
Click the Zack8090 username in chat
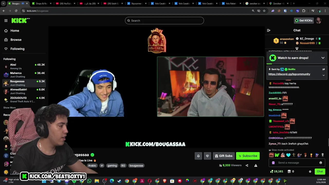point(275,93)
